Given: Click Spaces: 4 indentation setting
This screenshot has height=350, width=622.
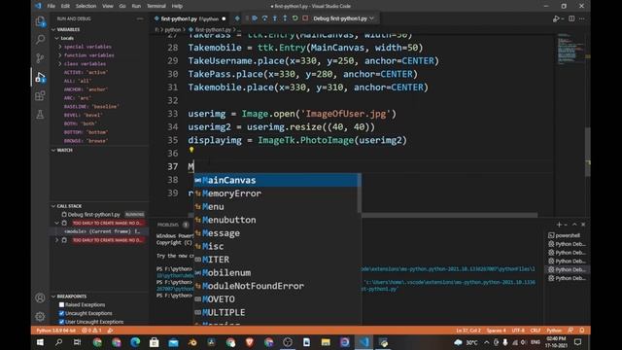Looking at the screenshot, I should (497, 331).
